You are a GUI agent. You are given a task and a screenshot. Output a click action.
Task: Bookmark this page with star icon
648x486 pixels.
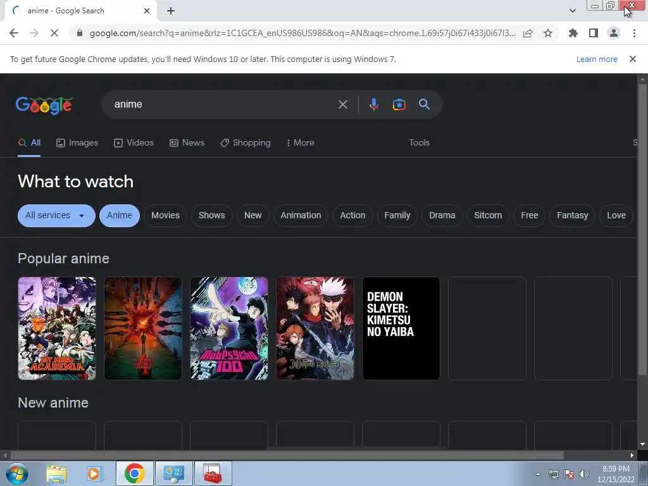[548, 33]
